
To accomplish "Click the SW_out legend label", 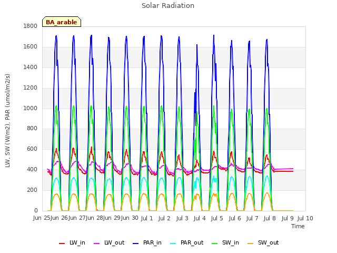I will pyautogui.click(x=268, y=242).
